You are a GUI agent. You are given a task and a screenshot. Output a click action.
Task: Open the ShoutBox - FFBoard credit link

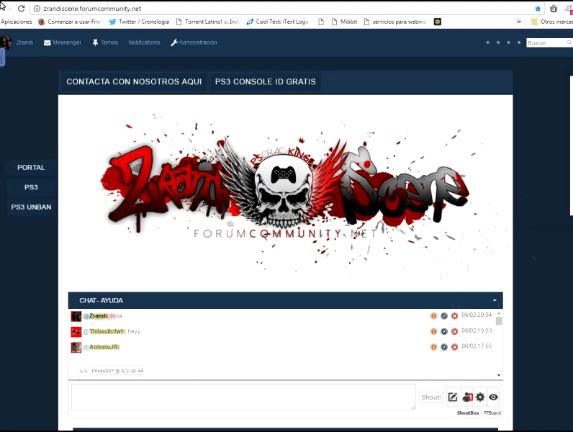click(479, 413)
